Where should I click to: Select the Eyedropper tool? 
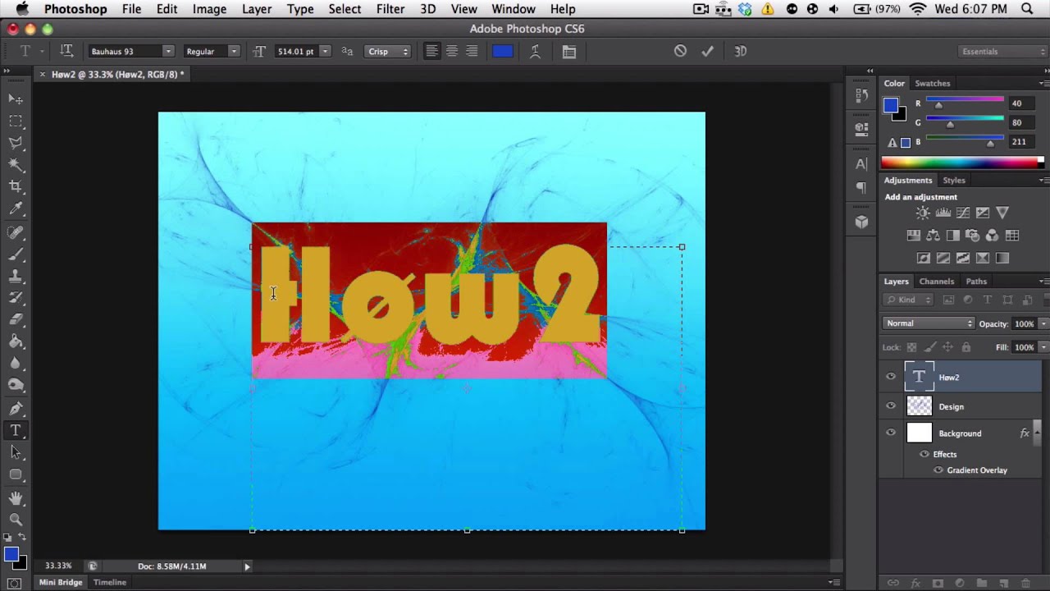16,209
